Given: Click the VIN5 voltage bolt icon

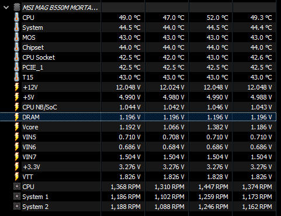Looking at the screenshot, I should [x=17, y=137].
